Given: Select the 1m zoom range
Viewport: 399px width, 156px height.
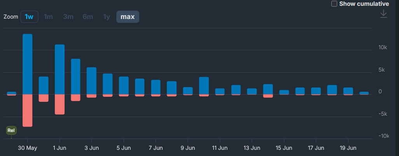Looking at the screenshot, I should (48, 17).
